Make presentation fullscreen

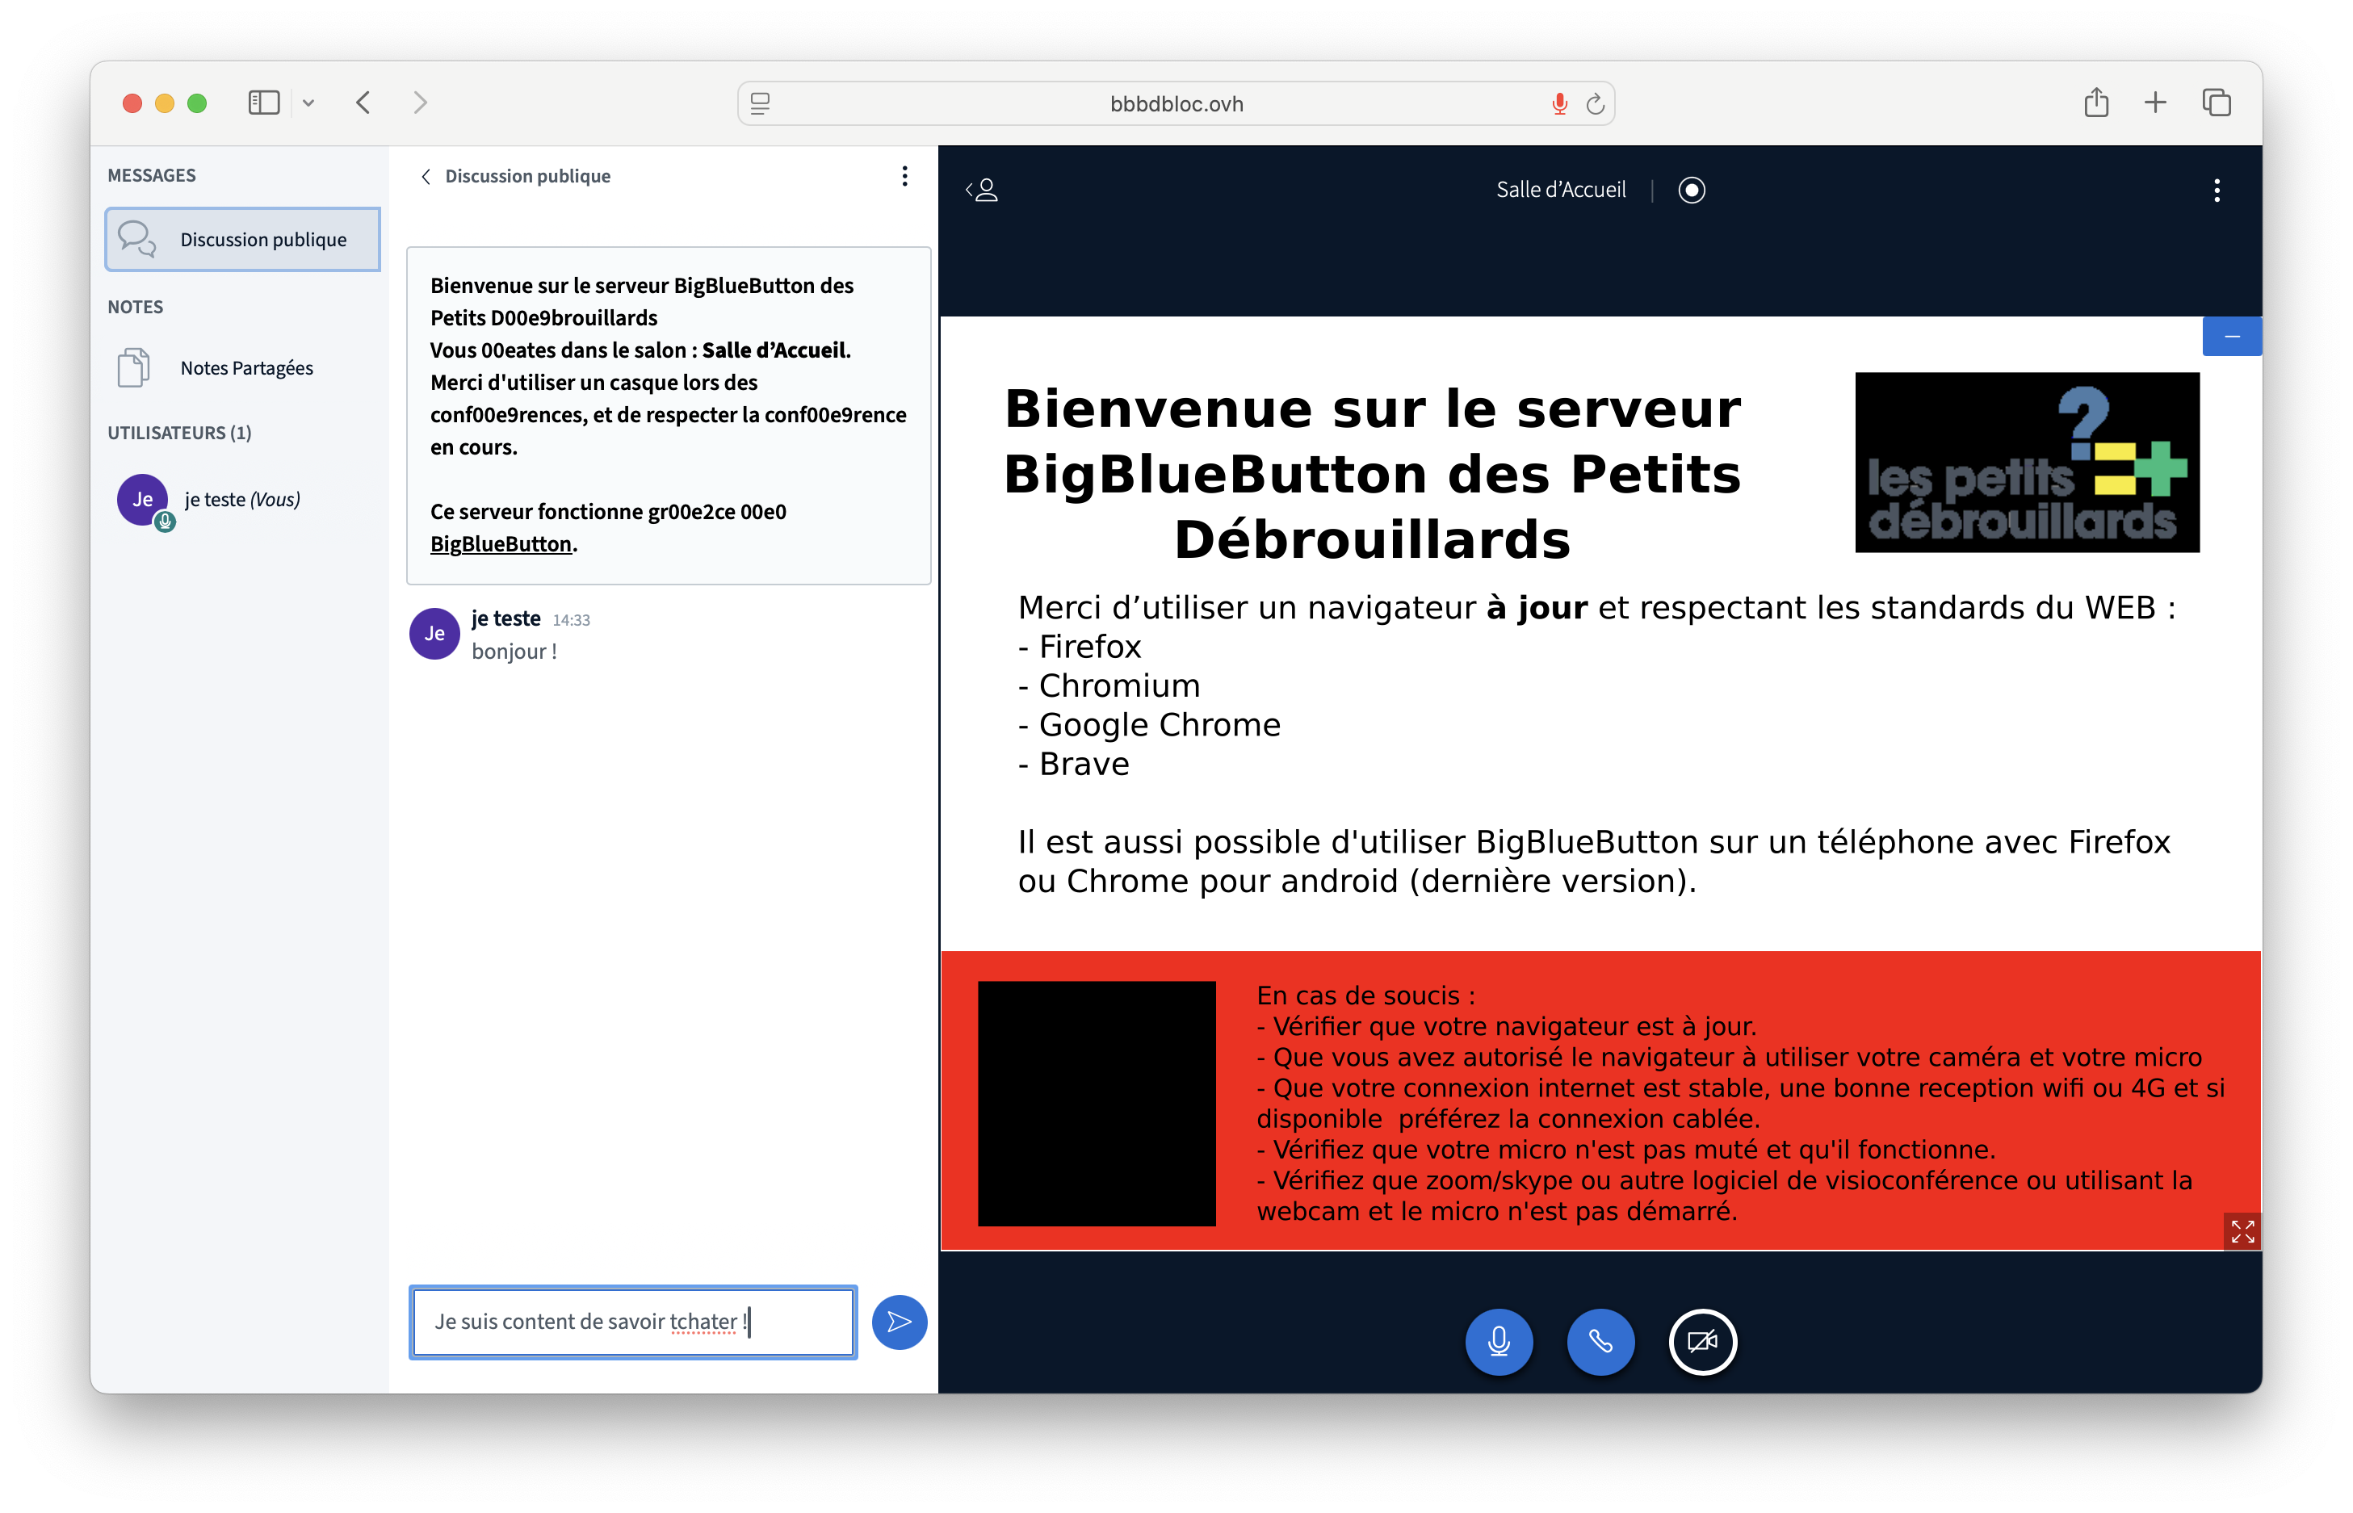click(2242, 1231)
